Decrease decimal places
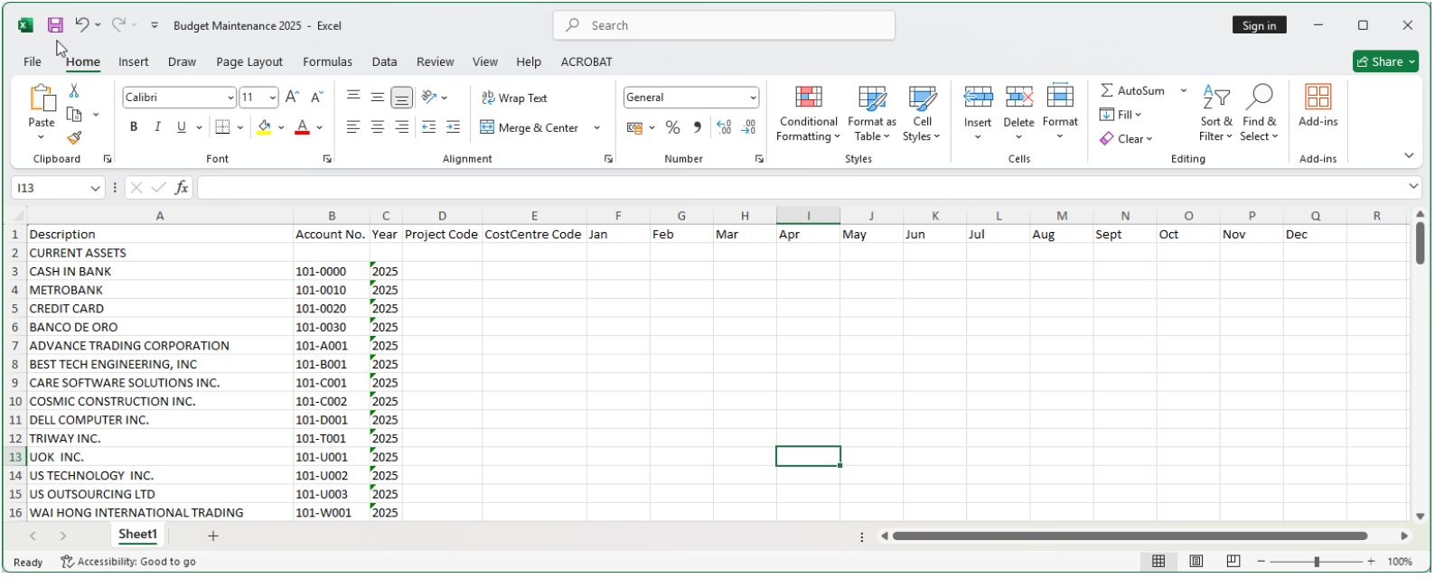 click(x=748, y=128)
